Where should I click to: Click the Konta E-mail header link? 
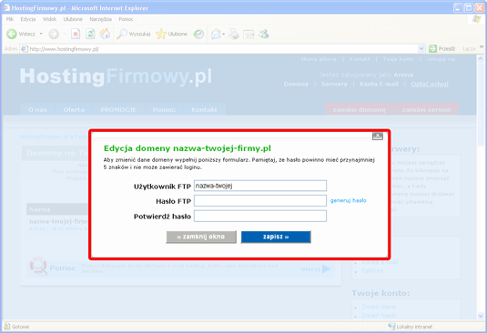pyautogui.click(x=380, y=84)
